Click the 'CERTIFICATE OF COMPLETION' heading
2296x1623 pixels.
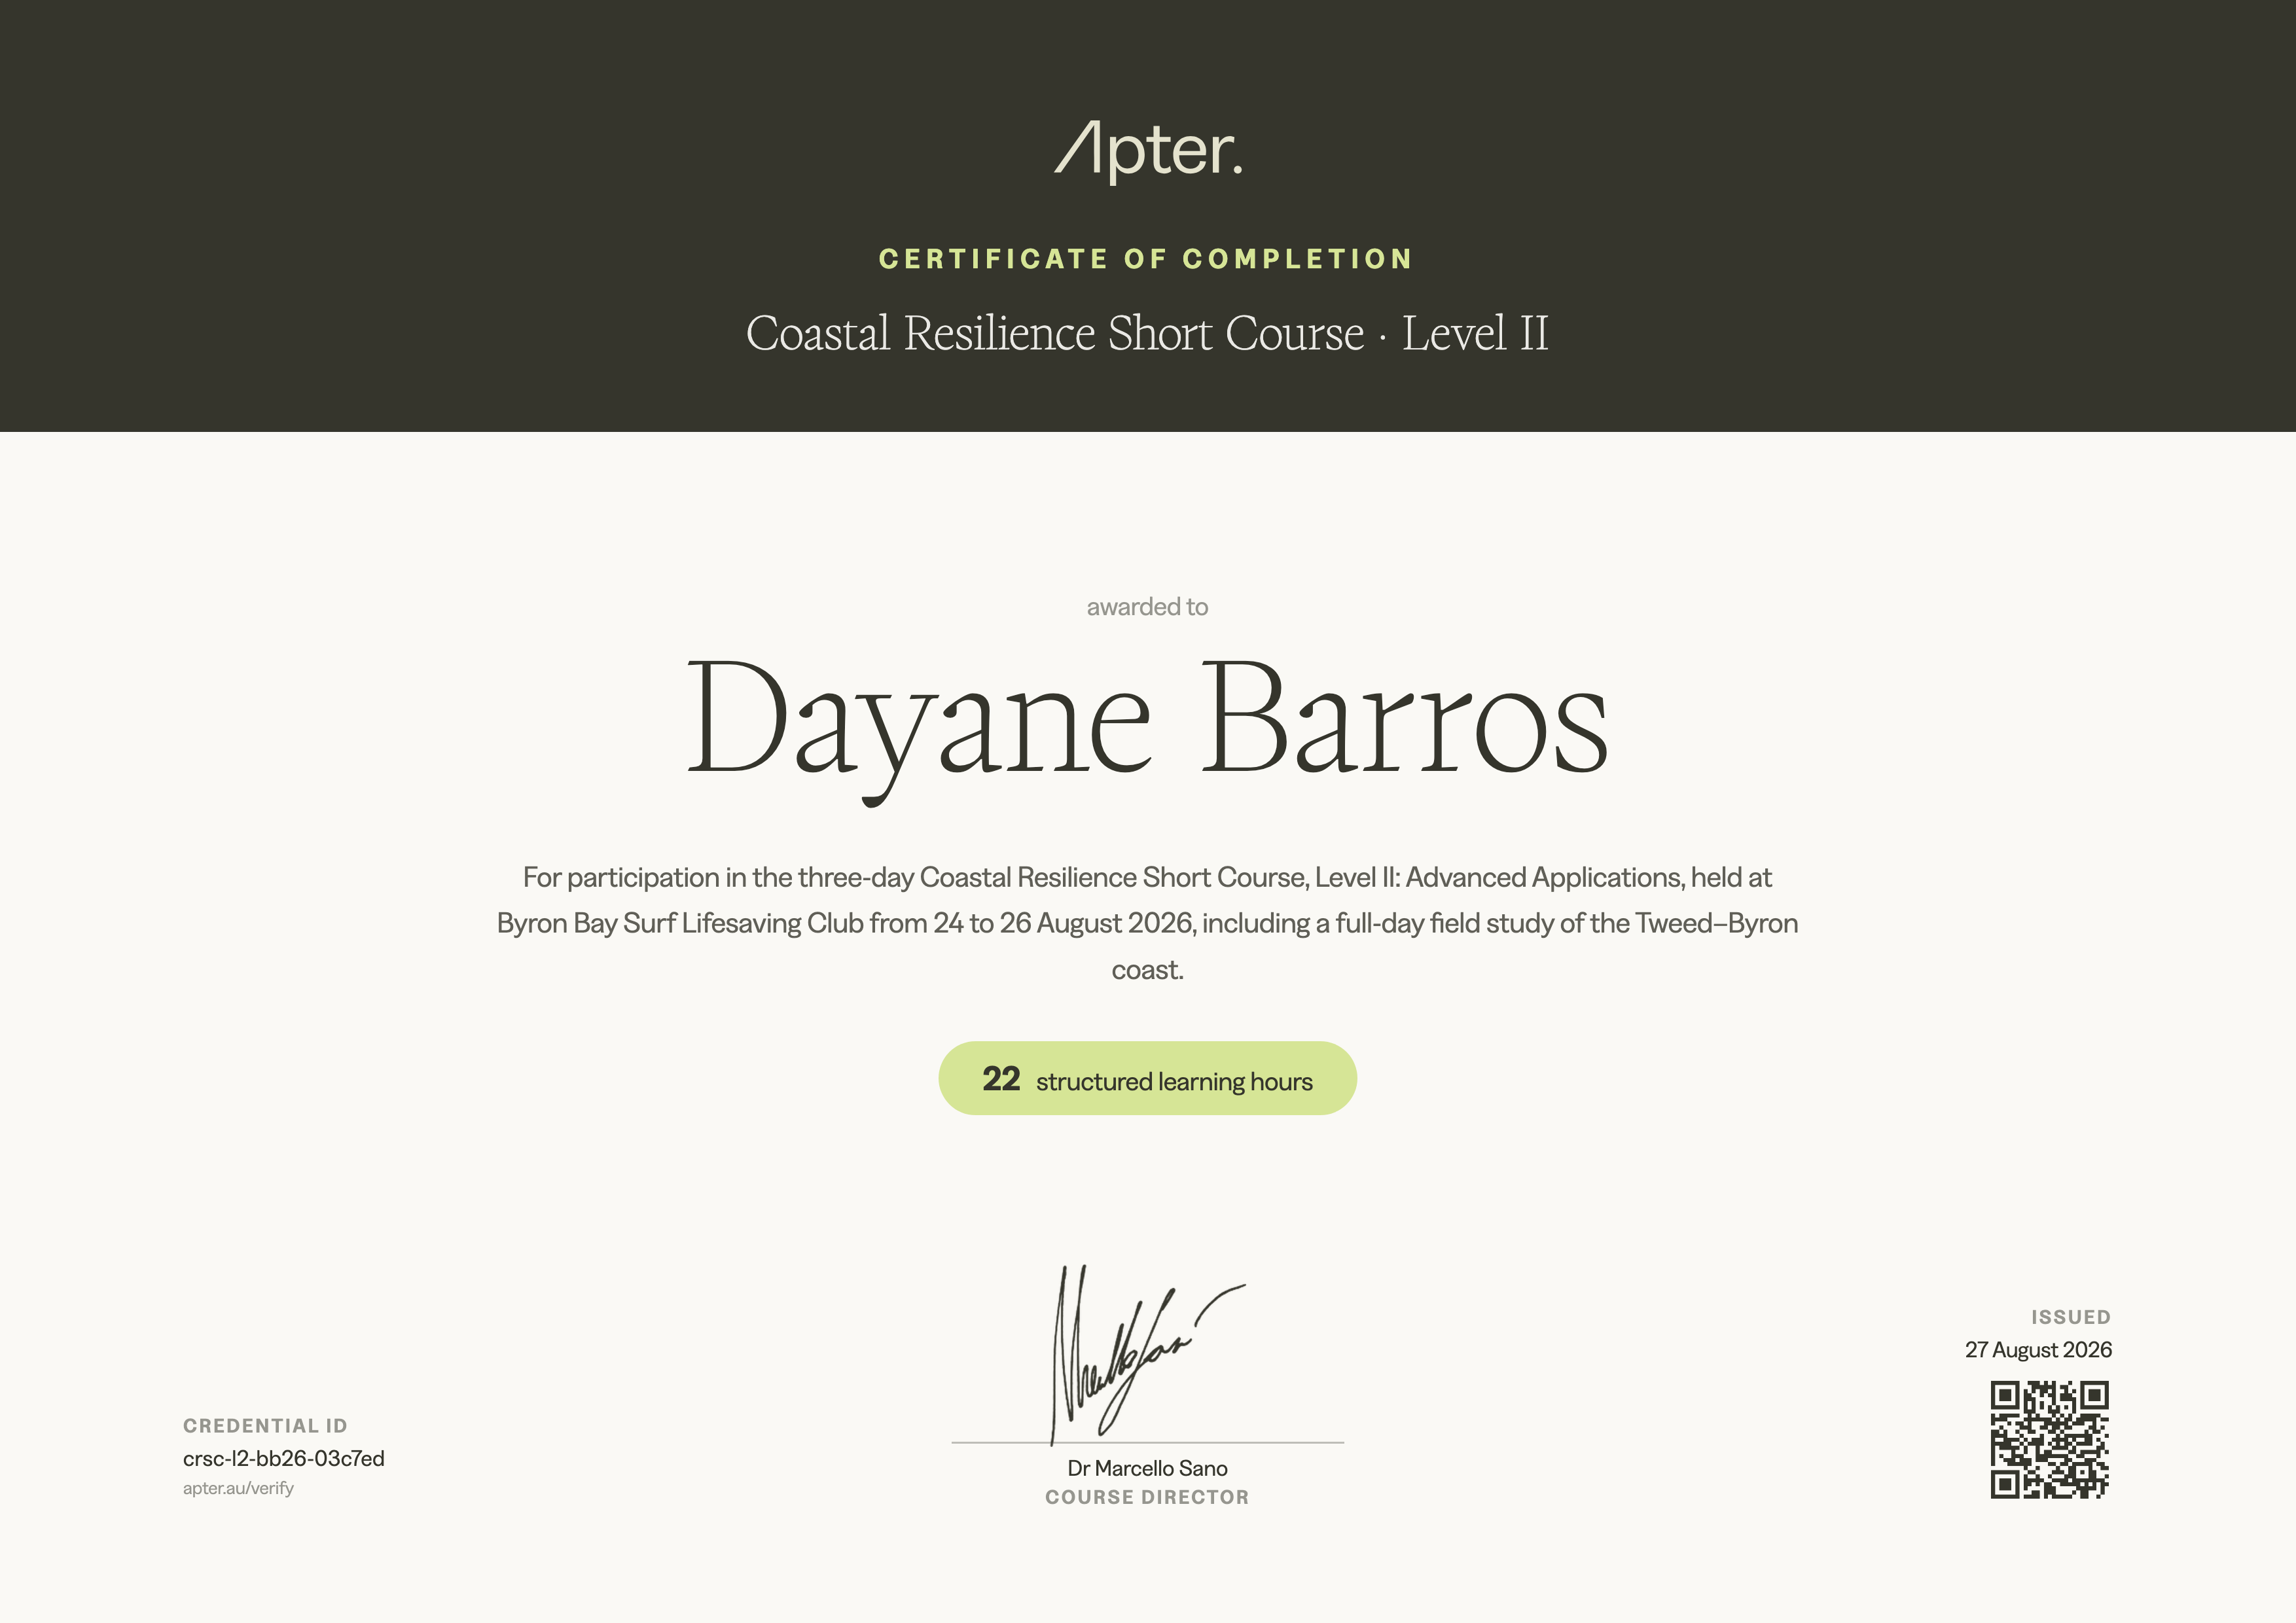coord(1146,259)
